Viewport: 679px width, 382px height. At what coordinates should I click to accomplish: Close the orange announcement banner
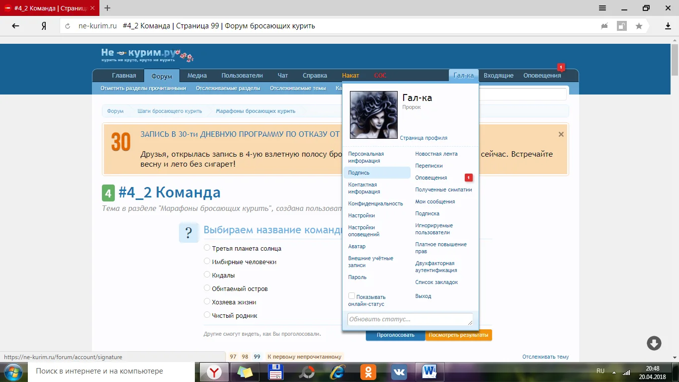click(x=561, y=134)
